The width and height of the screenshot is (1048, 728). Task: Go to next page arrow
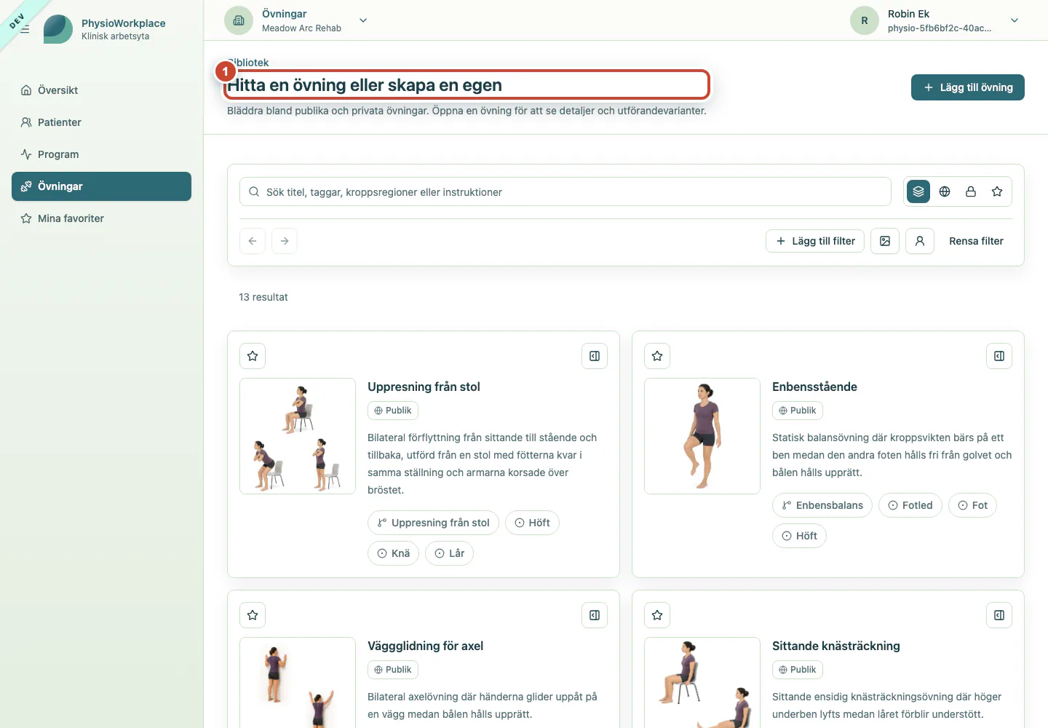285,241
